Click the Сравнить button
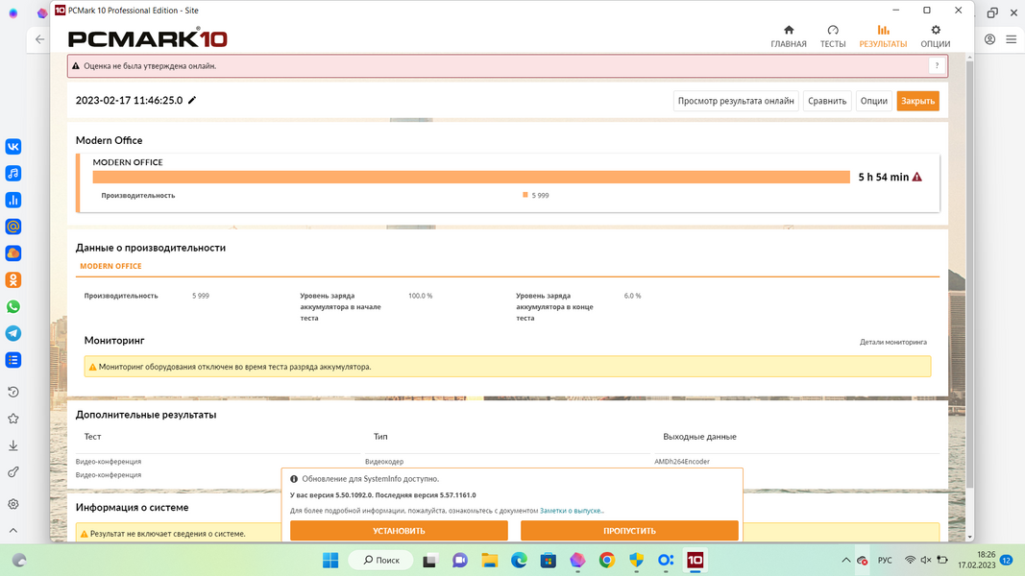 pyautogui.click(x=826, y=101)
